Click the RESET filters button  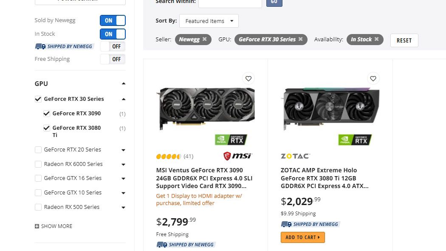(404, 40)
